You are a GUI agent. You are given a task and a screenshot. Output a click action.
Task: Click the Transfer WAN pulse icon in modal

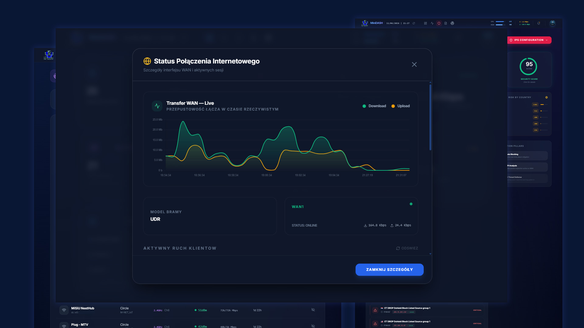(157, 106)
